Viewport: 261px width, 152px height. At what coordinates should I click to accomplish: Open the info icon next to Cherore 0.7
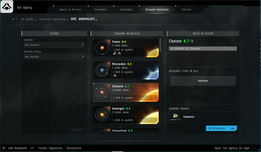click(192, 41)
